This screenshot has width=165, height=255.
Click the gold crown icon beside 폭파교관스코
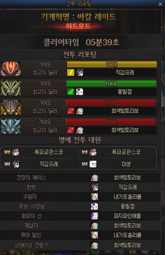pos(7,152)
